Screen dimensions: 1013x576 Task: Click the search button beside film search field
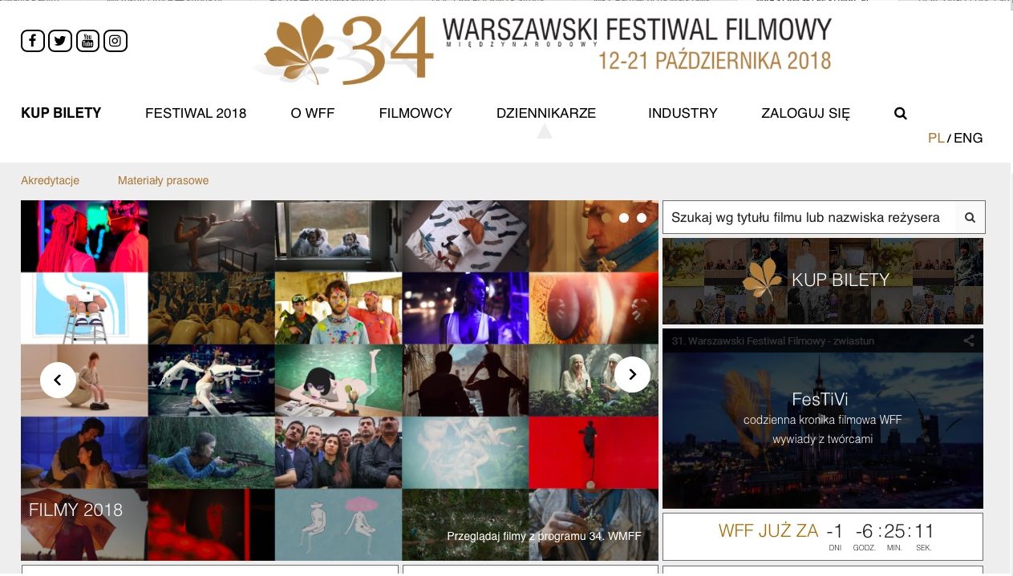[x=970, y=217]
